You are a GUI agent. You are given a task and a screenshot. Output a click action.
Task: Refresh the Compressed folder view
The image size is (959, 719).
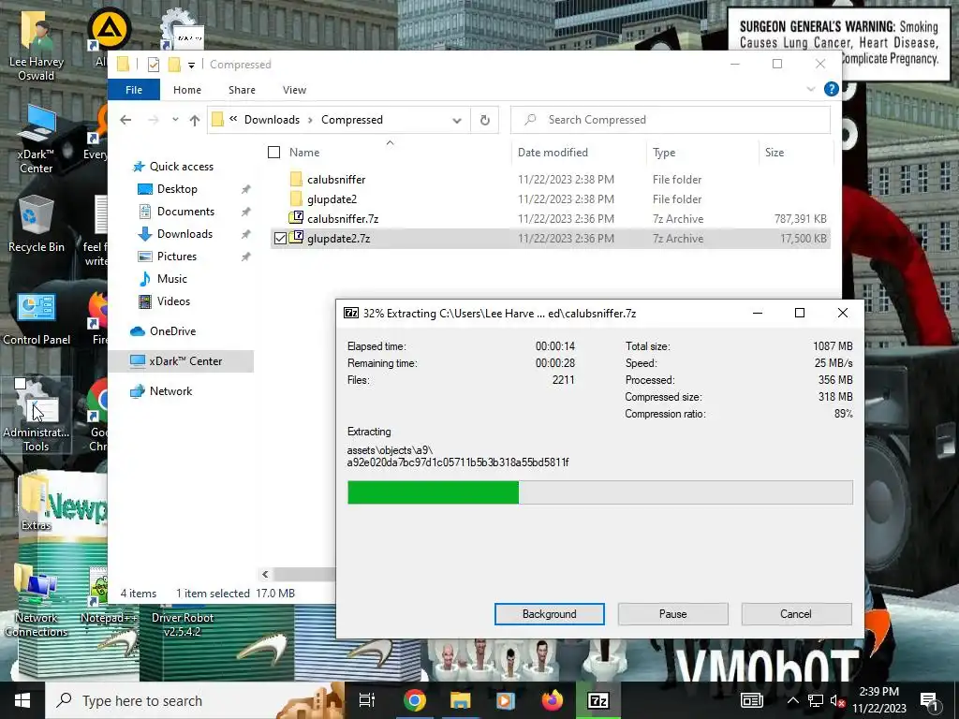point(484,120)
